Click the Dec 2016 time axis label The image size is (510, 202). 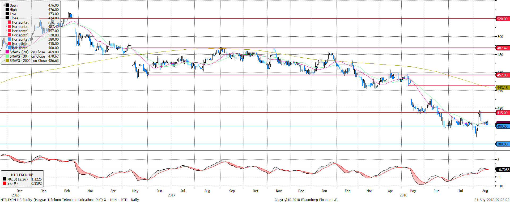[19, 191]
